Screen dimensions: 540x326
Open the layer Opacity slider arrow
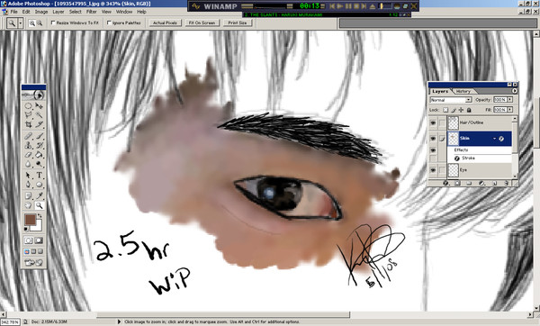[509, 100]
